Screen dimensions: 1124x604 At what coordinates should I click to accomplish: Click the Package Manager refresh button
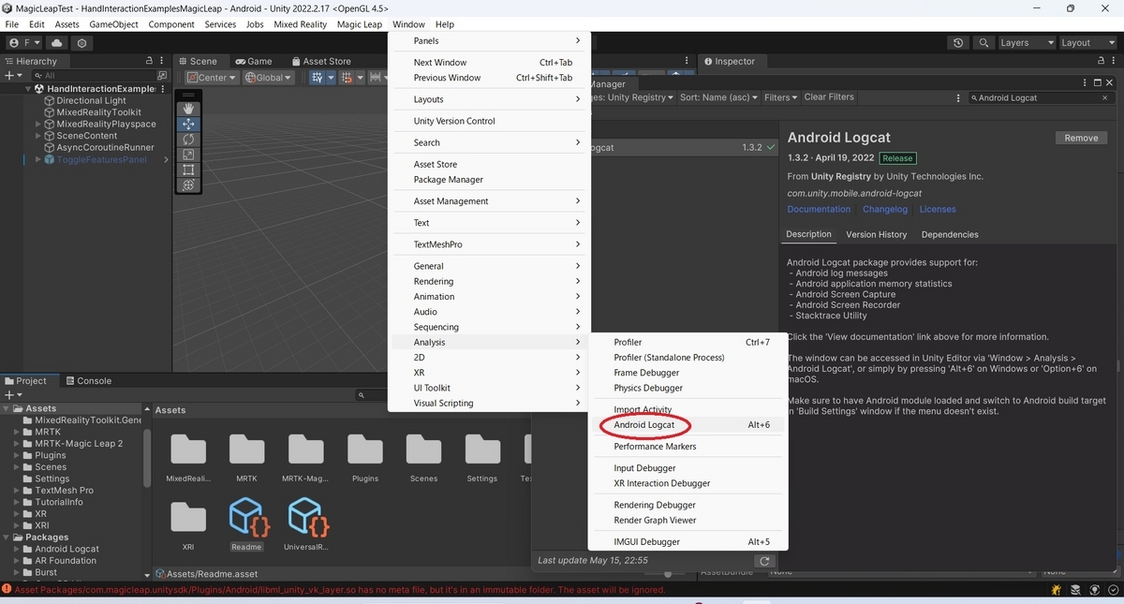[x=765, y=561]
